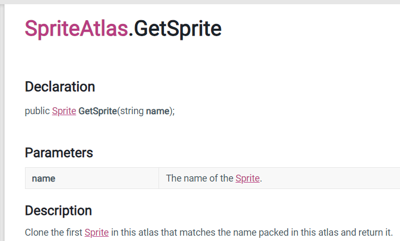Click the bold name argument in declaration
The image size is (400, 241).
click(x=157, y=111)
